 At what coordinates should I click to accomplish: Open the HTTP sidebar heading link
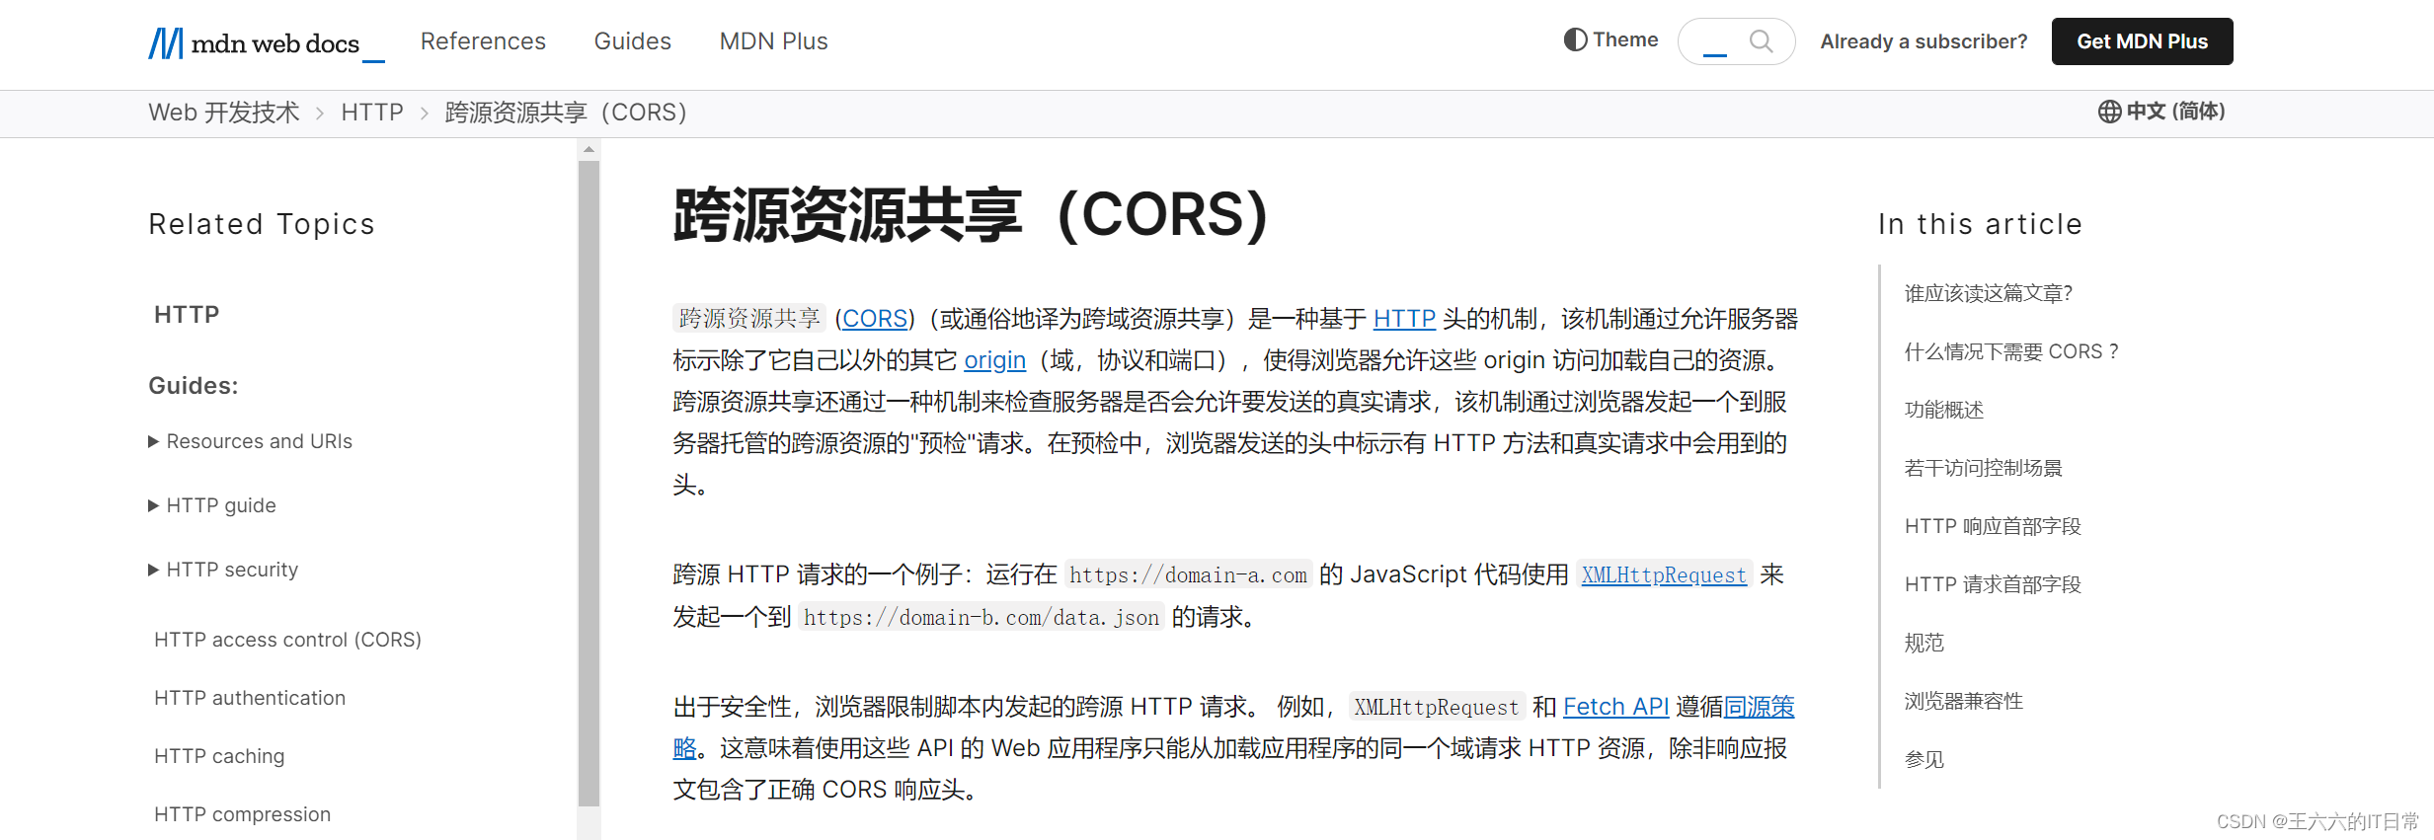[x=187, y=315]
